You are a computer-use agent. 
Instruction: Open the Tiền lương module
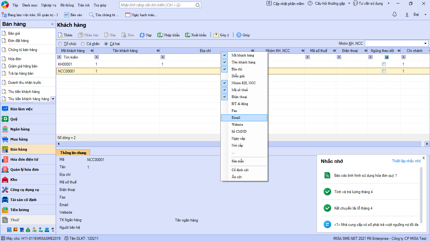28,210
